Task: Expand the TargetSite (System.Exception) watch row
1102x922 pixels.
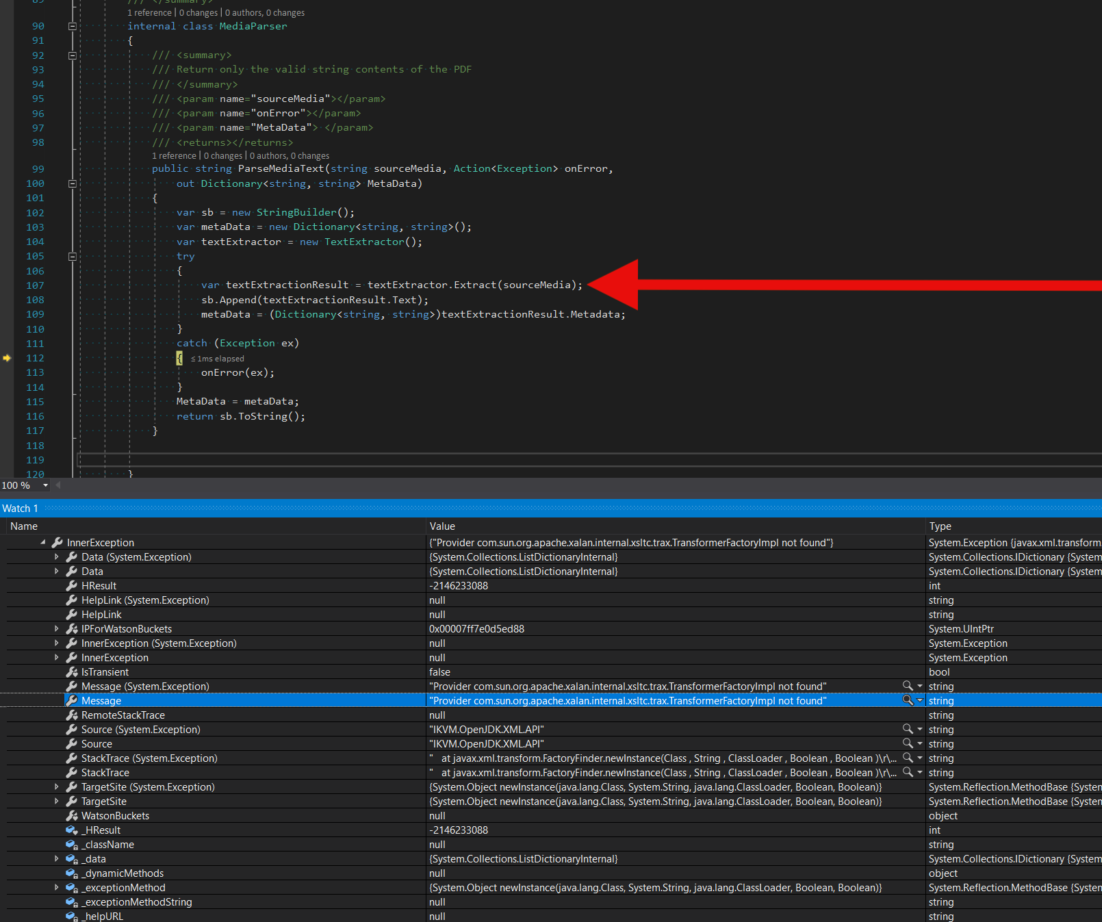Action: (x=57, y=787)
